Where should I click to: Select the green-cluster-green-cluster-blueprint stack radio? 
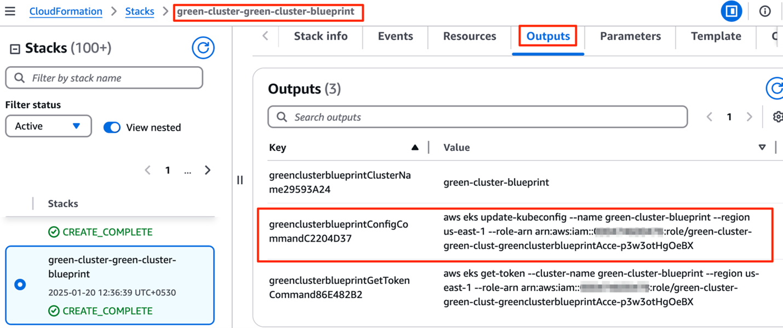click(x=20, y=284)
